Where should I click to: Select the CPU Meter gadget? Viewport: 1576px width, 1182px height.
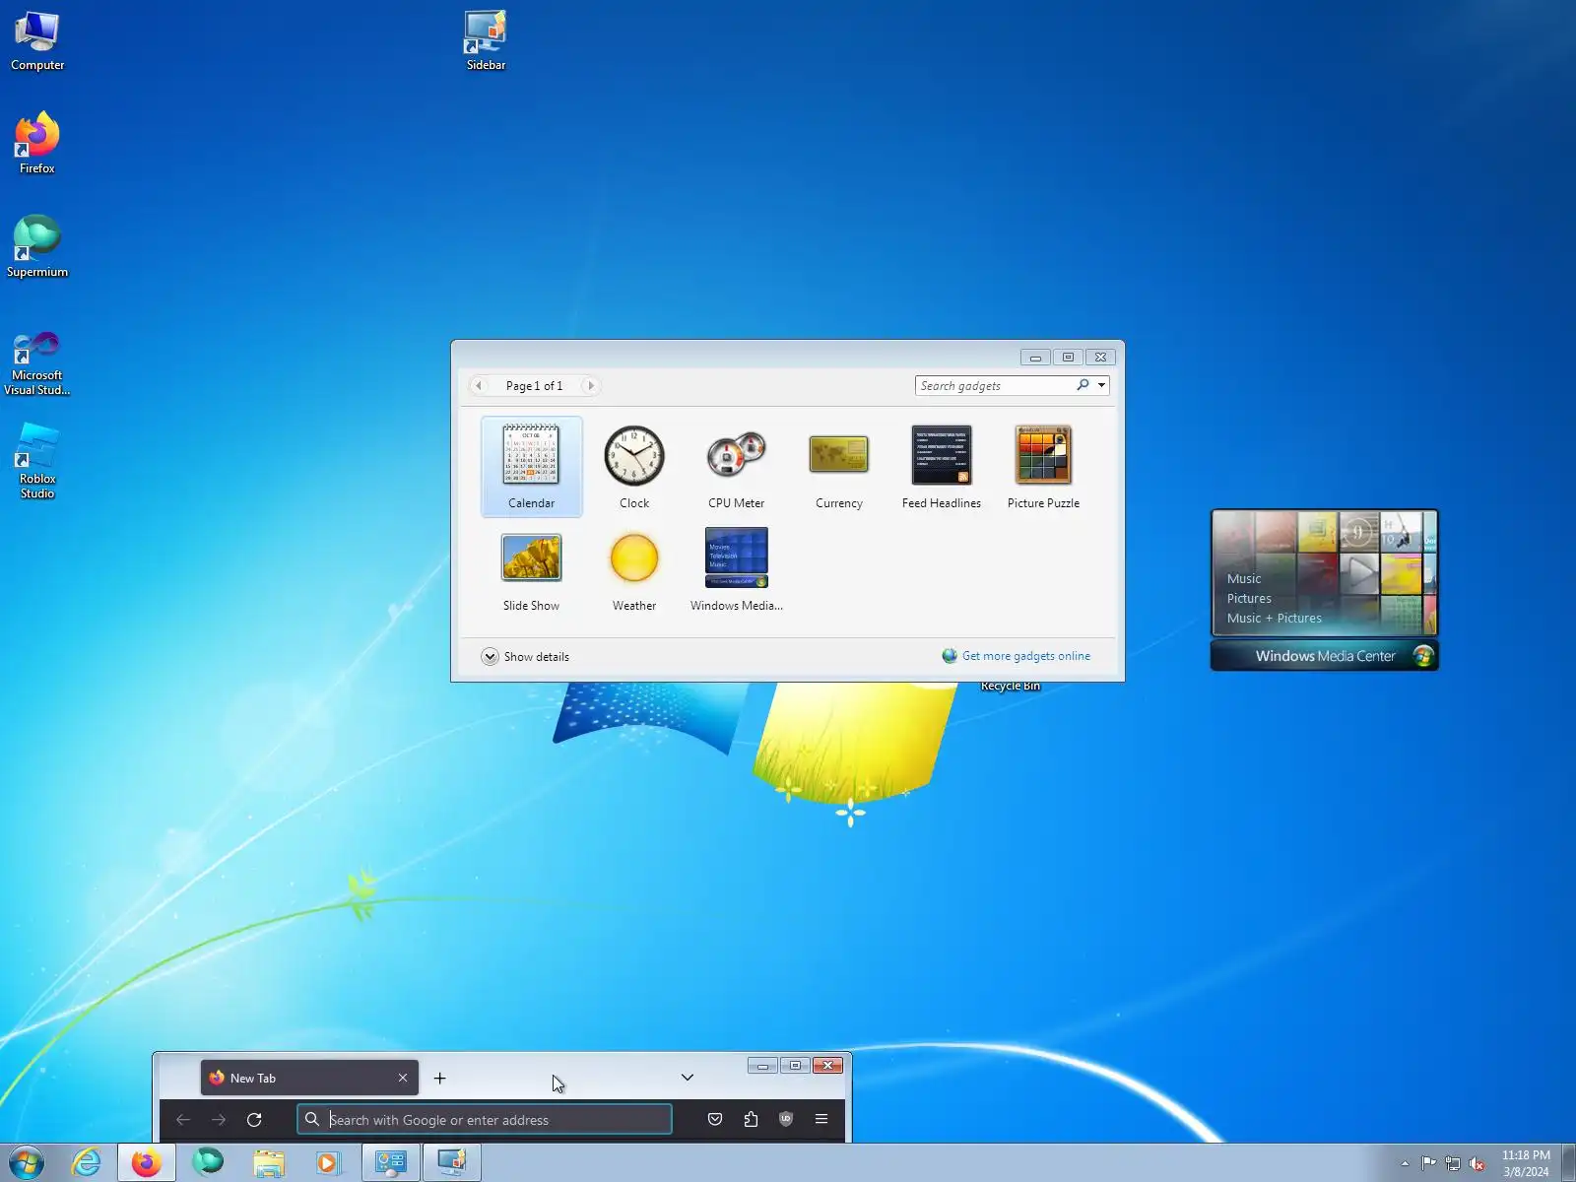pyautogui.click(x=736, y=466)
